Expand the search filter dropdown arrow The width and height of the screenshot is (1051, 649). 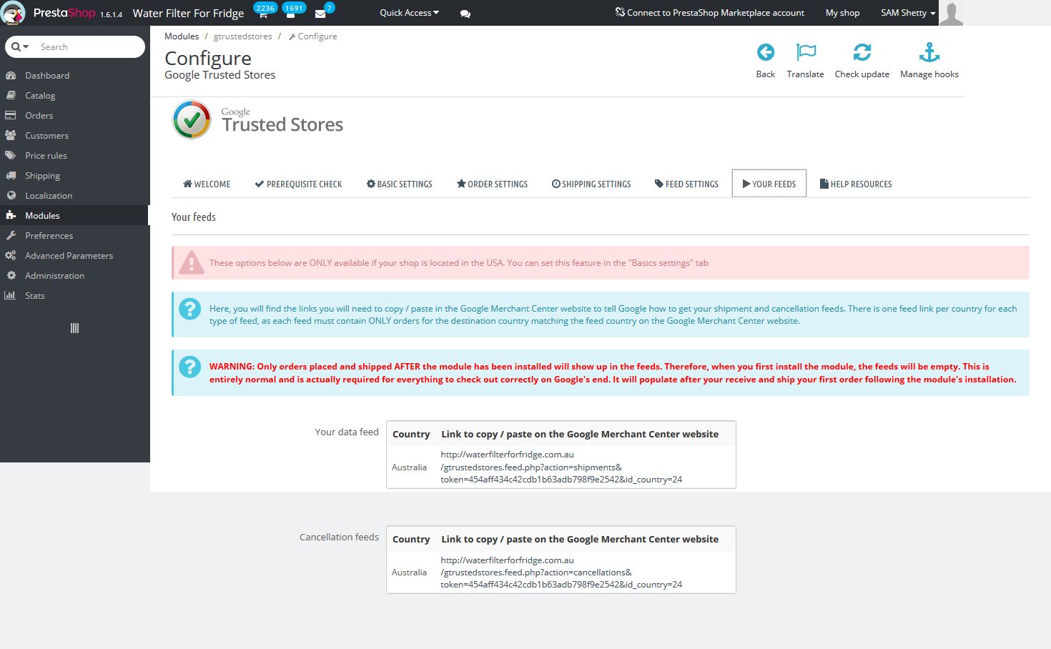click(x=20, y=47)
